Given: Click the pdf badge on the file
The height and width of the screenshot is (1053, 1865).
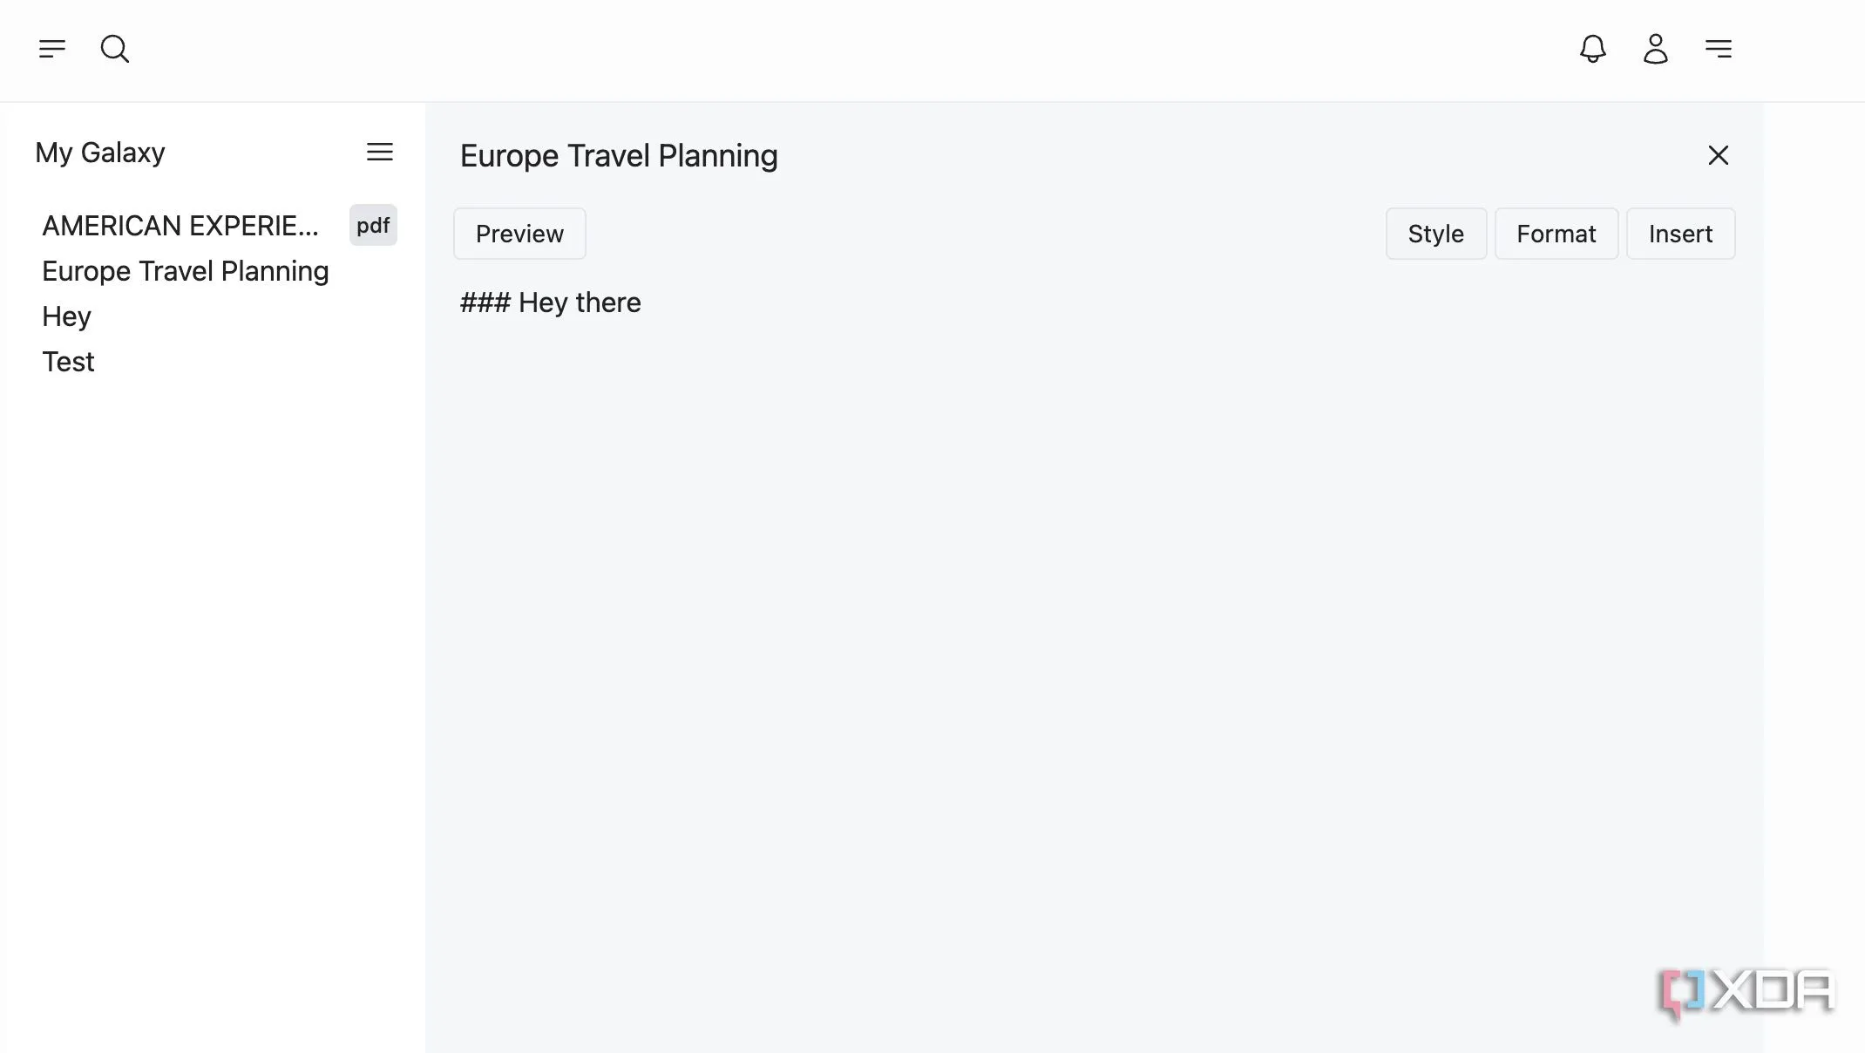Looking at the screenshot, I should 373,225.
